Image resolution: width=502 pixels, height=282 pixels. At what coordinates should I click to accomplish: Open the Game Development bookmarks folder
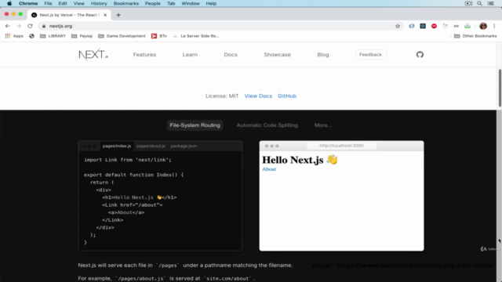(122, 36)
